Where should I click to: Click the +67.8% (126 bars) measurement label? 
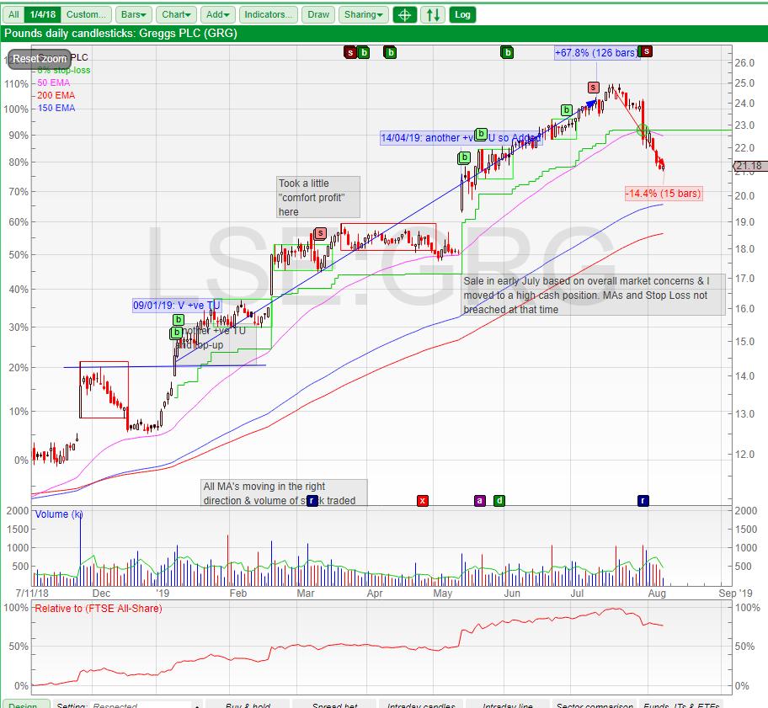596,52
